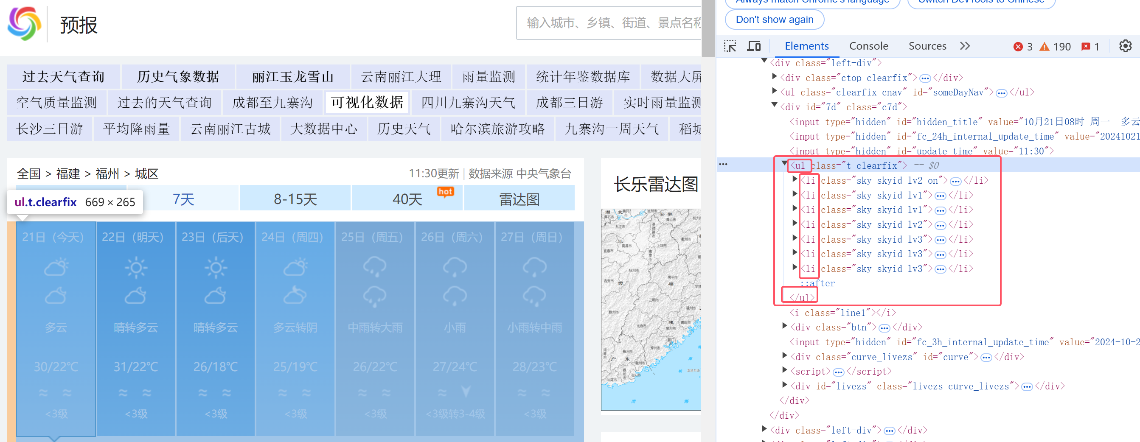Open 空气质量监测 link
Image resolution: width=1140 pixels, height=442 pixels.
point(56,103)
